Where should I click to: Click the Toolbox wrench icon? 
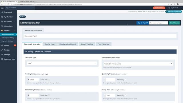tap(2, 50)
